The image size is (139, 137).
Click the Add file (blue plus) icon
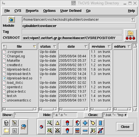tap(85, 123)
